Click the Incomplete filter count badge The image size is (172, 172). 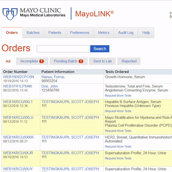42,61
